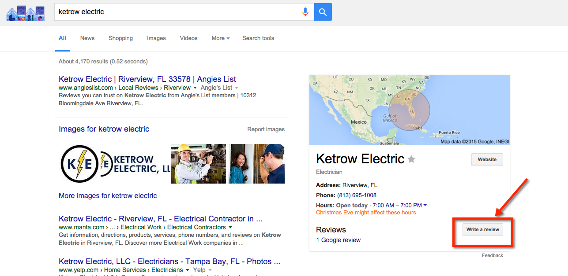Switch to the Images tab

(156, 38)
